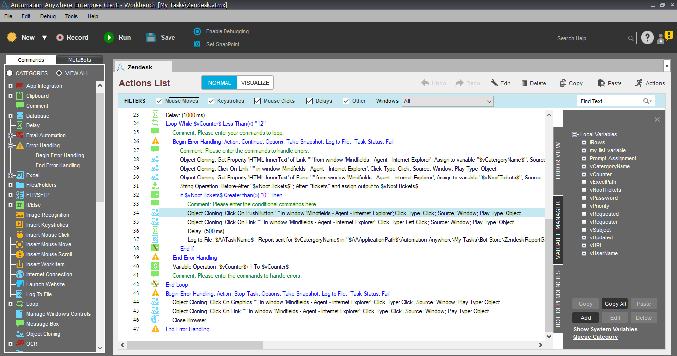Expand the vCounter variable node
The height and width of the screenshot is (356, 677).
[x=584, y=174]
